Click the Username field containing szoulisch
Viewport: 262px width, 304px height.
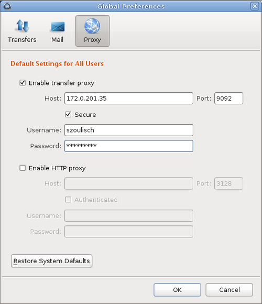pyautogui.click(x=129, y=130)
